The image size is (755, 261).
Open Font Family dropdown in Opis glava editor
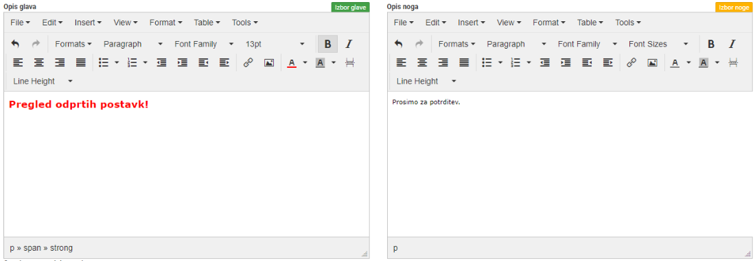tap(204, 44)
